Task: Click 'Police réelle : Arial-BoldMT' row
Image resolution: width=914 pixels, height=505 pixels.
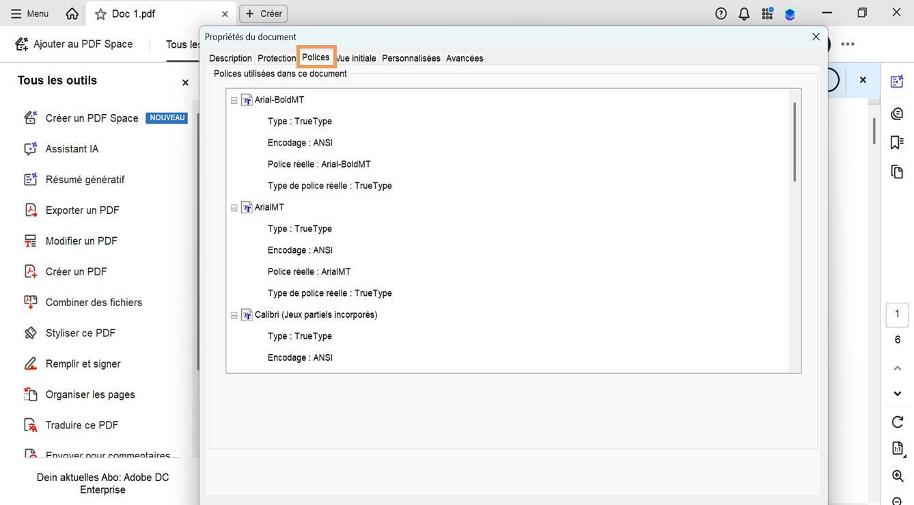Action: [319, 164]
